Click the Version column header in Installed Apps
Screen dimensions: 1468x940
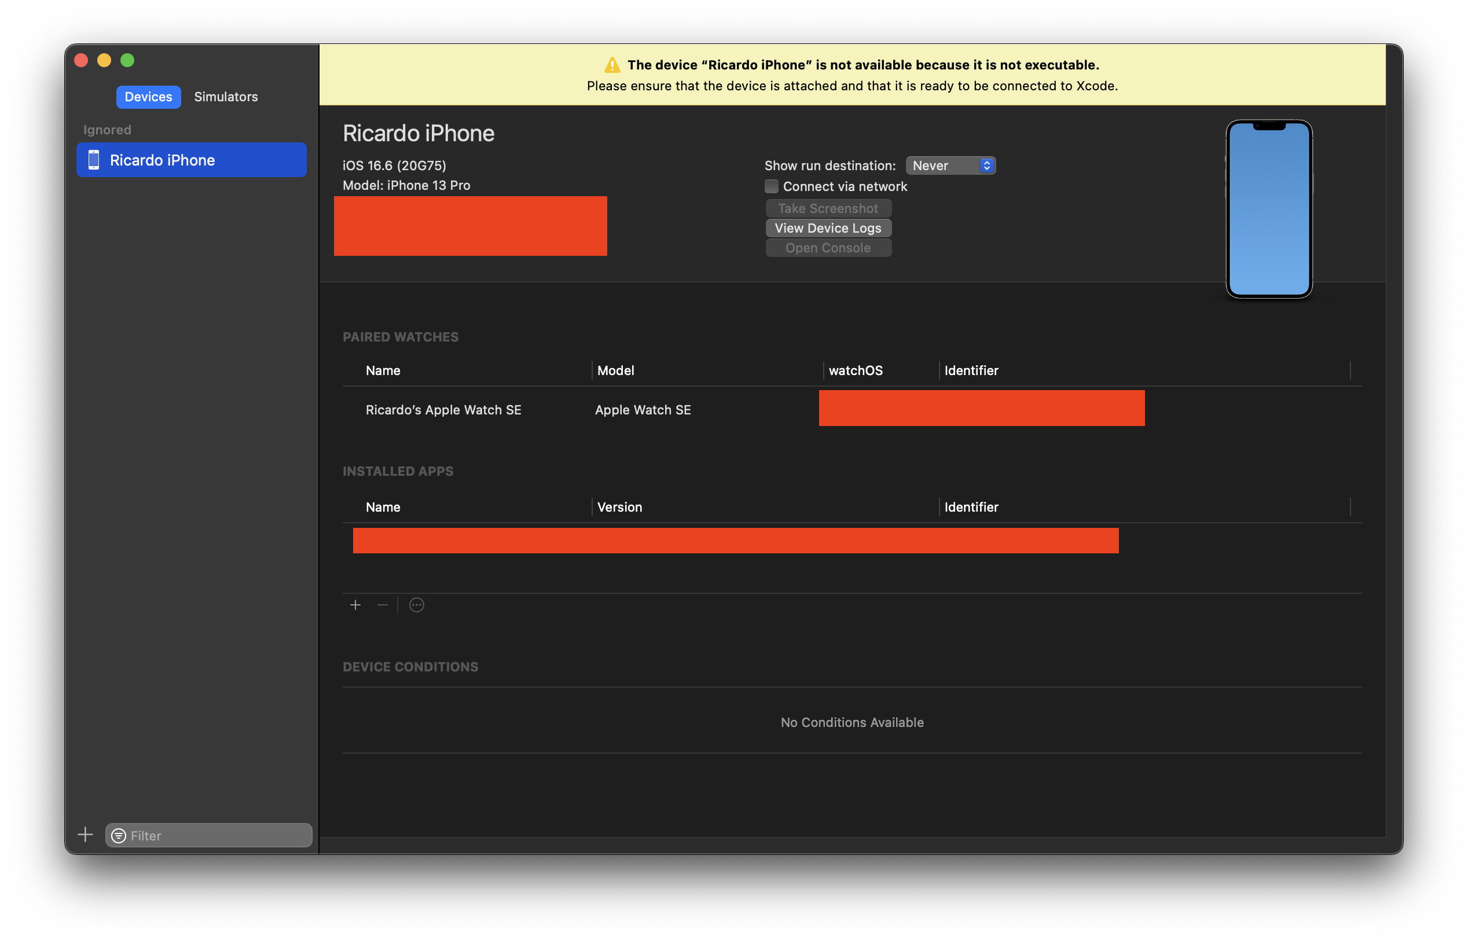(x=619, y=507)
